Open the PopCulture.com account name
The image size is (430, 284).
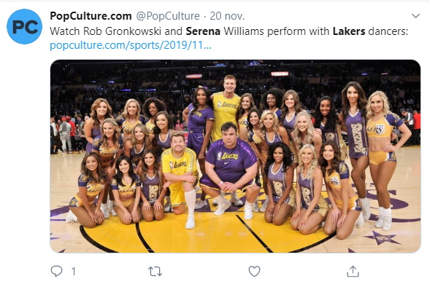point(91,16)
